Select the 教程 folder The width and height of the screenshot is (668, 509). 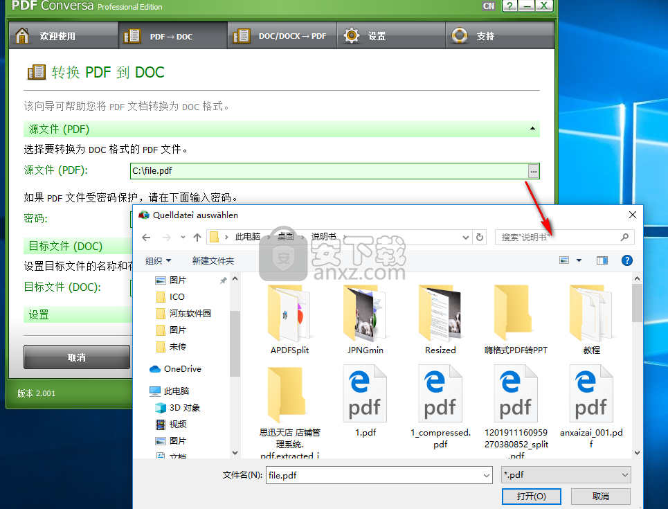591,320
